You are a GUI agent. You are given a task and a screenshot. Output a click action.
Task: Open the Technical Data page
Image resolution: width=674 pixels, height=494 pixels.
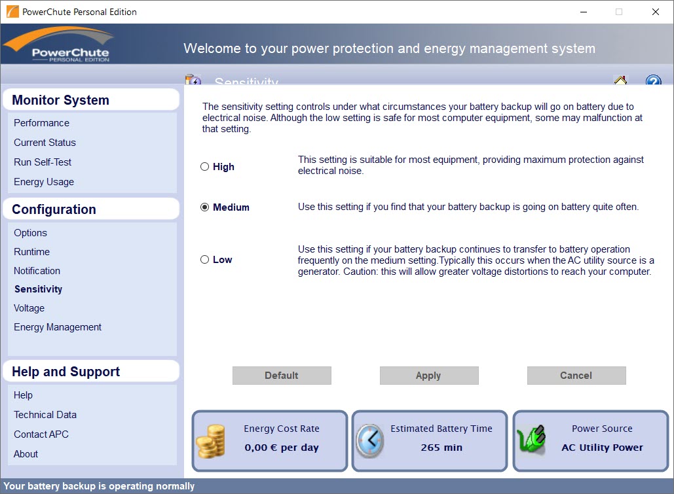coord(45,415)
